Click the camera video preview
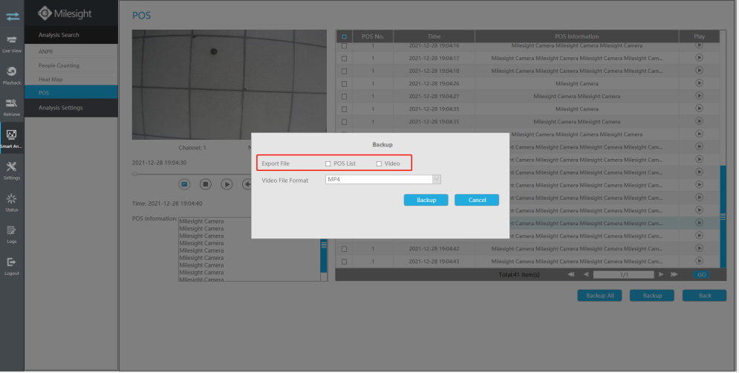Screen dimensions: 739x373 [229, 85]
